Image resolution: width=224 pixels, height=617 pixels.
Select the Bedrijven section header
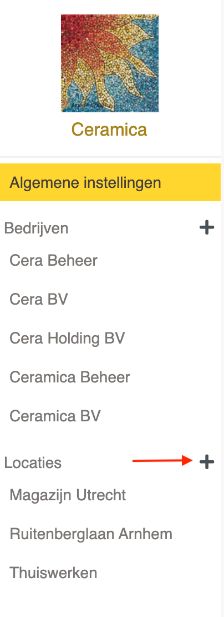point(36,228)
